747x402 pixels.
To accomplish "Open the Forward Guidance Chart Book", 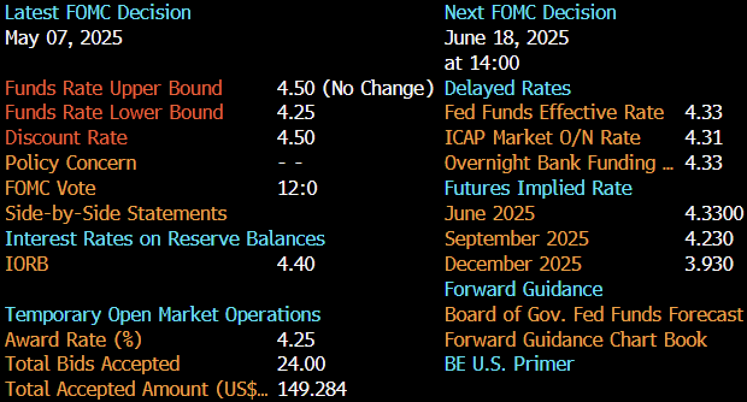I will [x=575, y=339].
